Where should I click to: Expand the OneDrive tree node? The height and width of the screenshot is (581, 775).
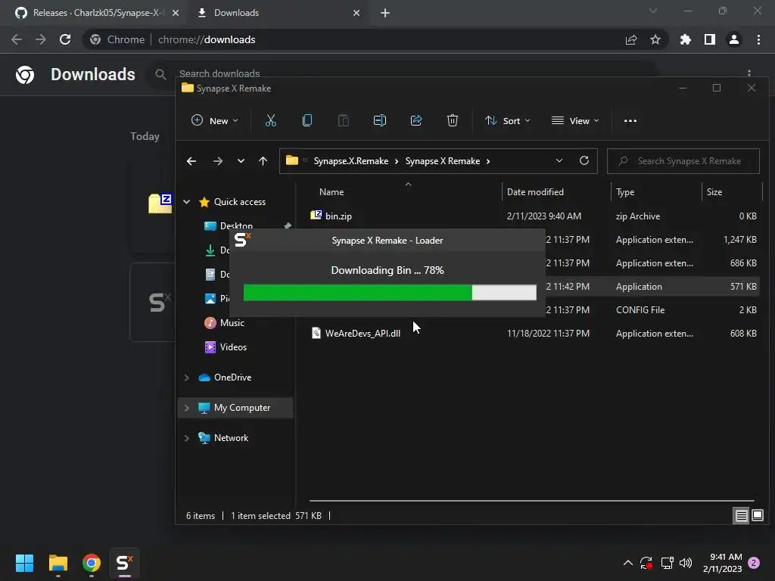coord(186,377)
